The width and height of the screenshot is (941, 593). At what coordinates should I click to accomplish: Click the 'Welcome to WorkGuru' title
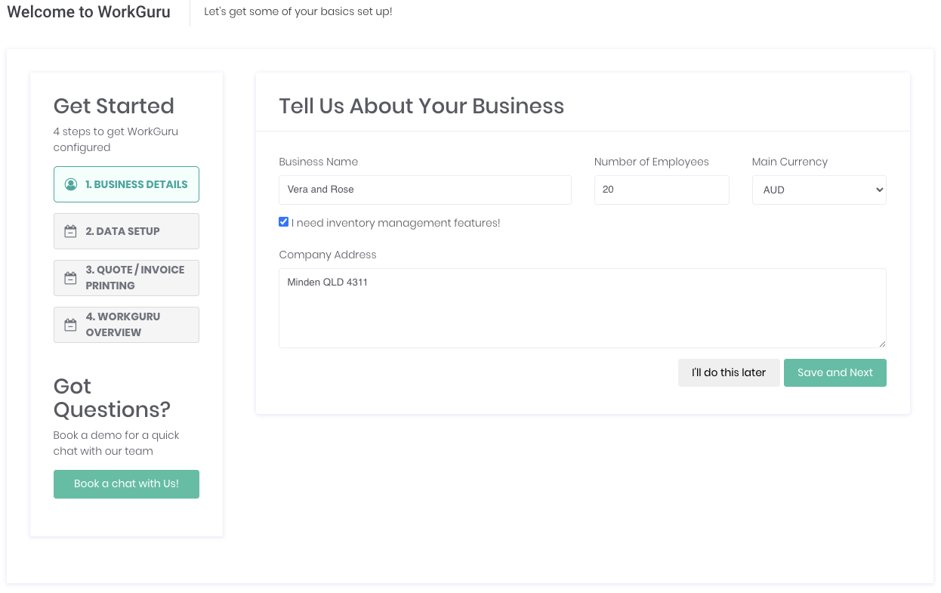point(88,12)
